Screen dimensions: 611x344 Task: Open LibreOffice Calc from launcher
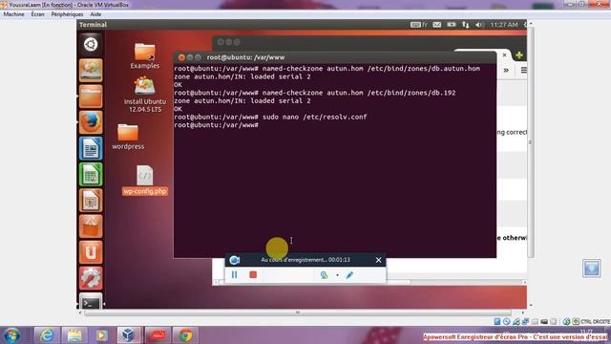91,174
